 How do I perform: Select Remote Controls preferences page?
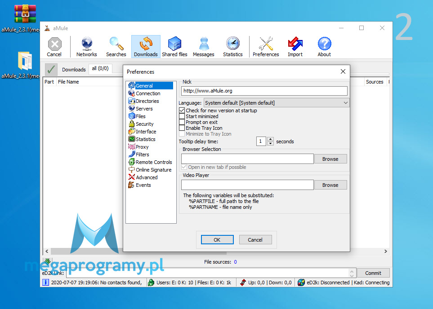[x=150, y=162]
